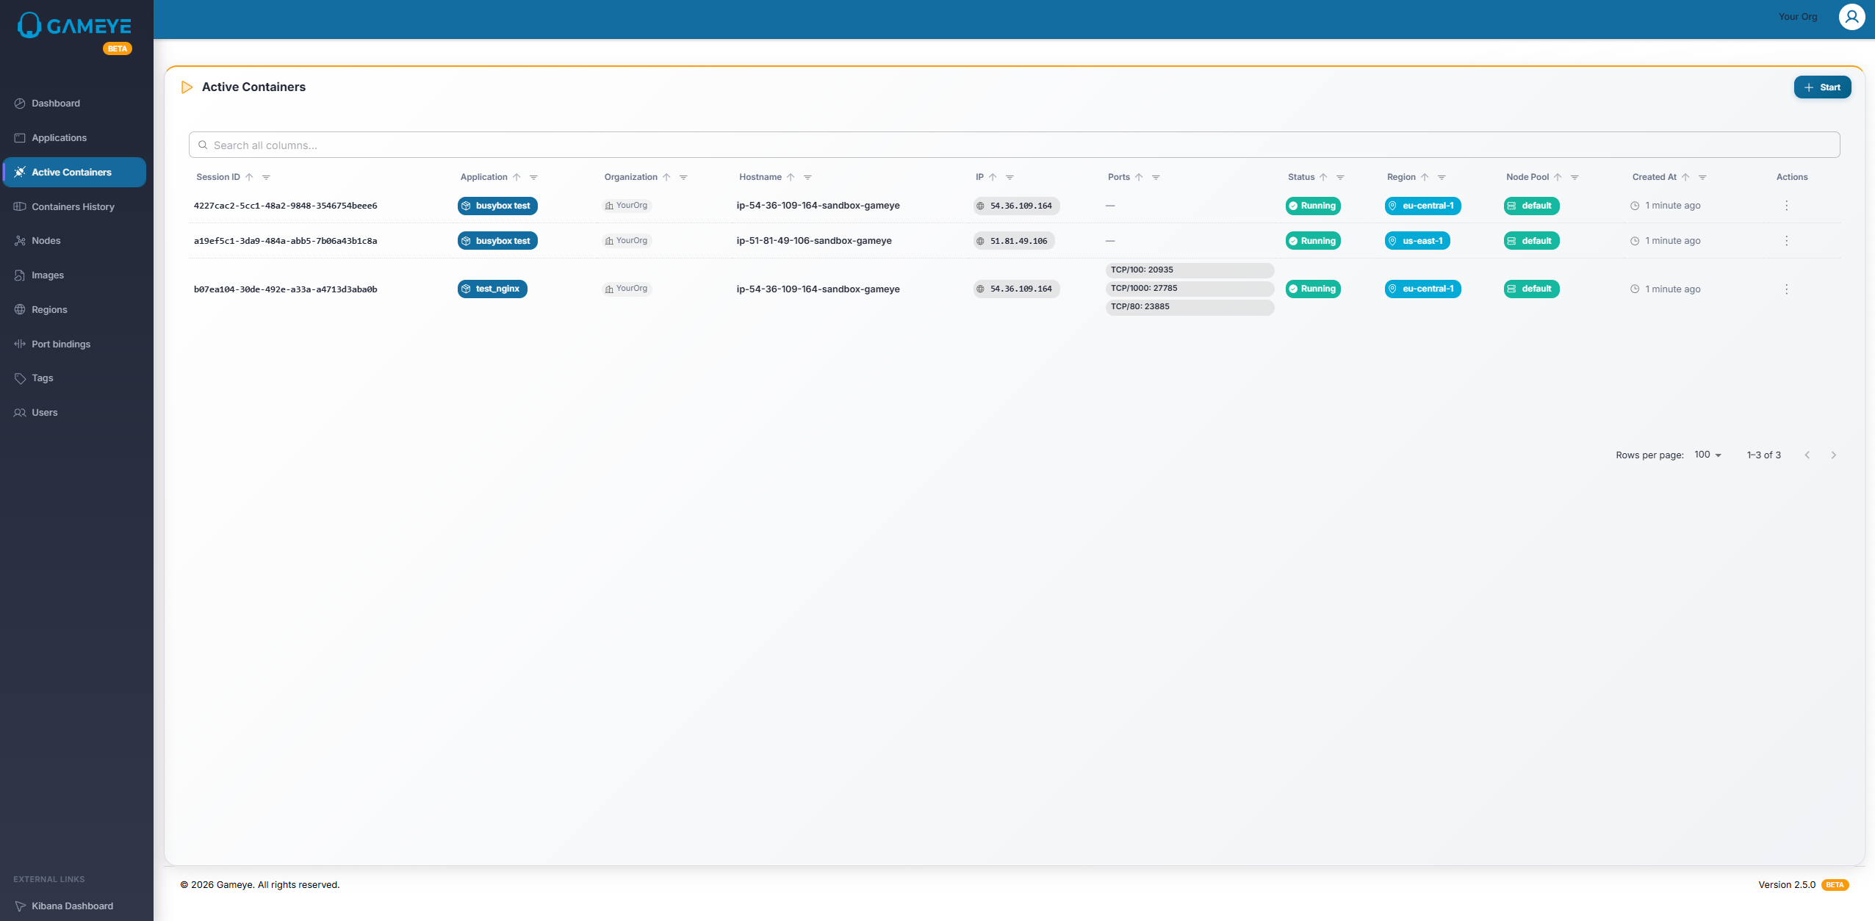Sort by Created At arrow icon
Viewport: 1875px width, 921px height.
coord(1685,178)
